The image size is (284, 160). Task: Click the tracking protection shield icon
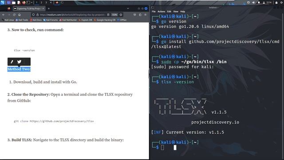tap(33, 15)
